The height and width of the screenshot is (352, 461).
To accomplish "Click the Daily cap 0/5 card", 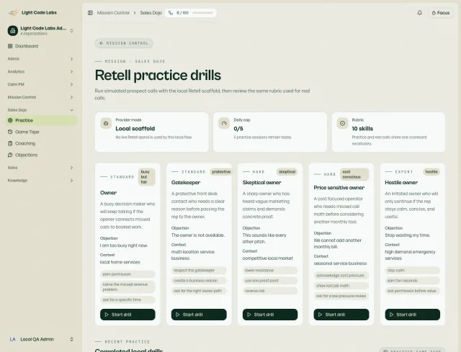I will click(x=270, y=132).
